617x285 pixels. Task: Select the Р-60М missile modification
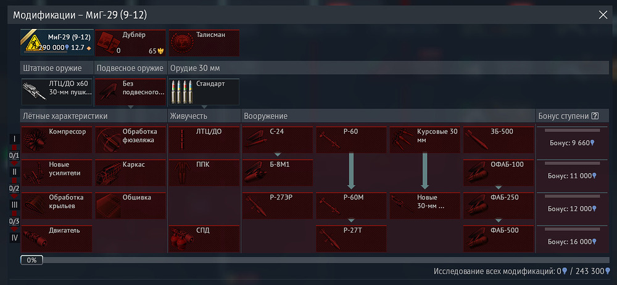352,206
